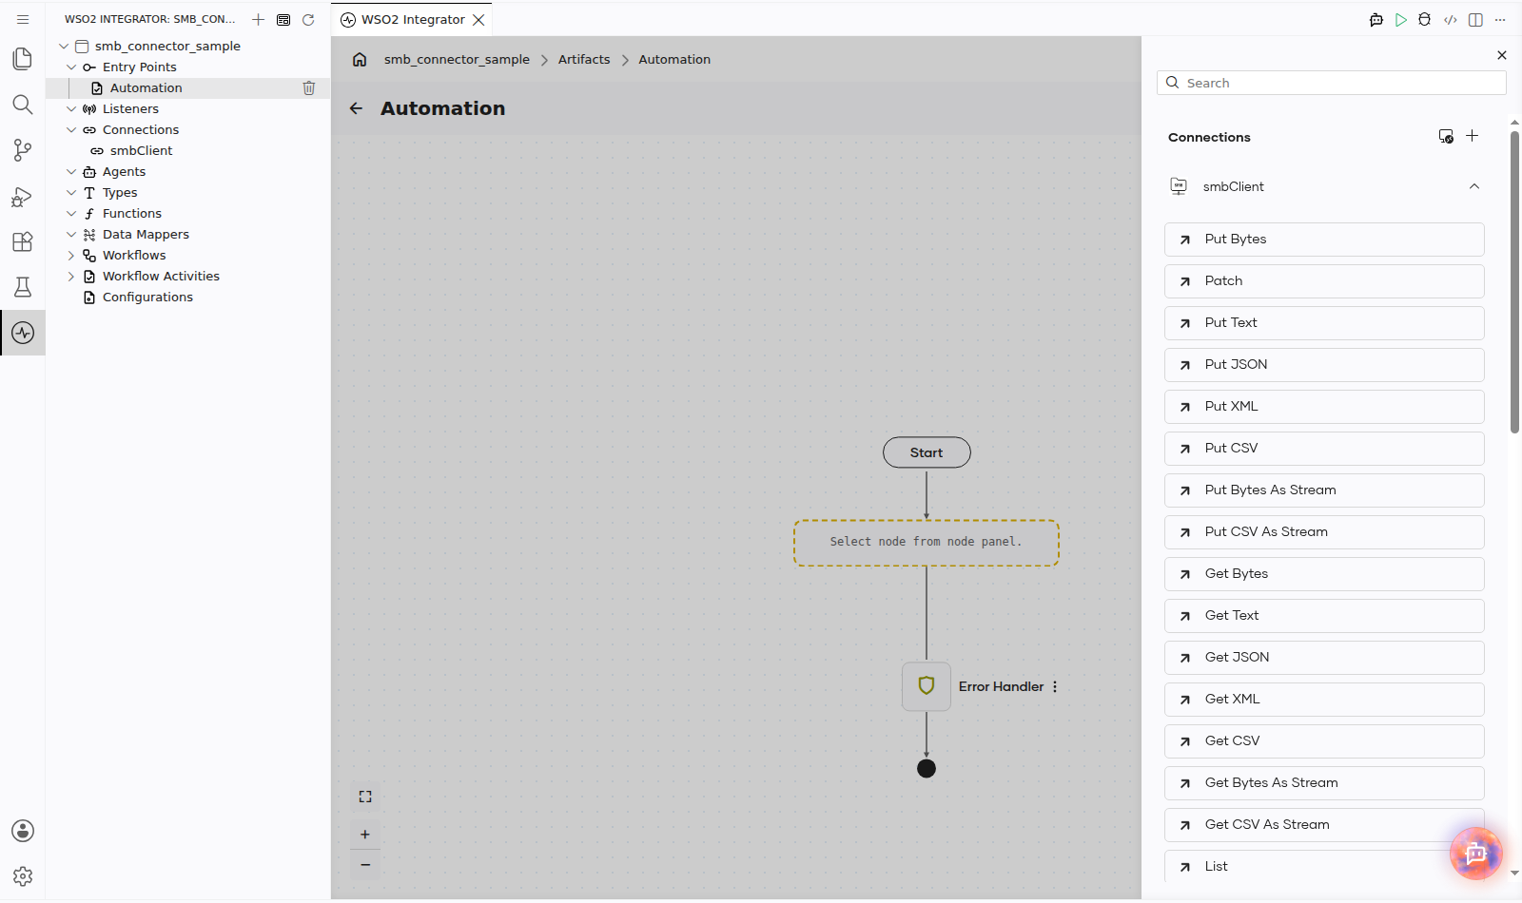Show source code view icon
Image resolution: width=1522 pixels, height=903 pixels.
(x=1451, y=19)
